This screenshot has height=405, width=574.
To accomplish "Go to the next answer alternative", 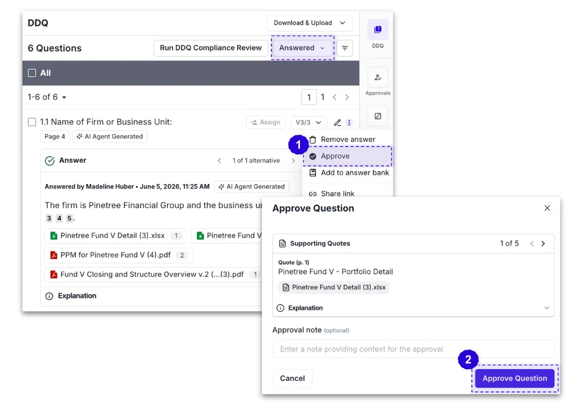I will (293, 160).
